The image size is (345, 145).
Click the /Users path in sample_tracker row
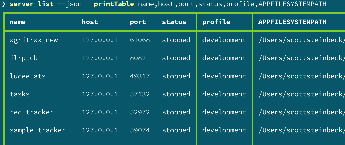302,130
